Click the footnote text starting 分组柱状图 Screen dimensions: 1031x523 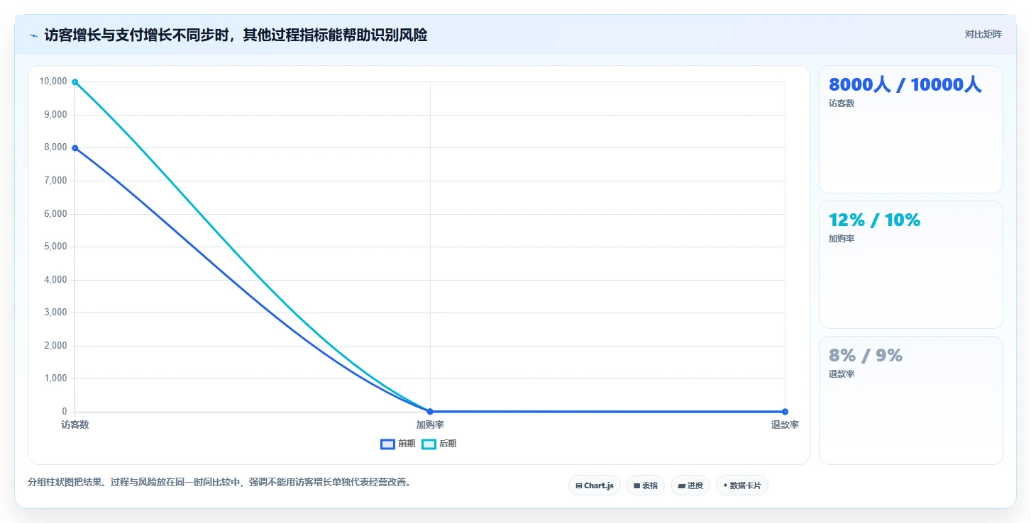coord(219,483)
